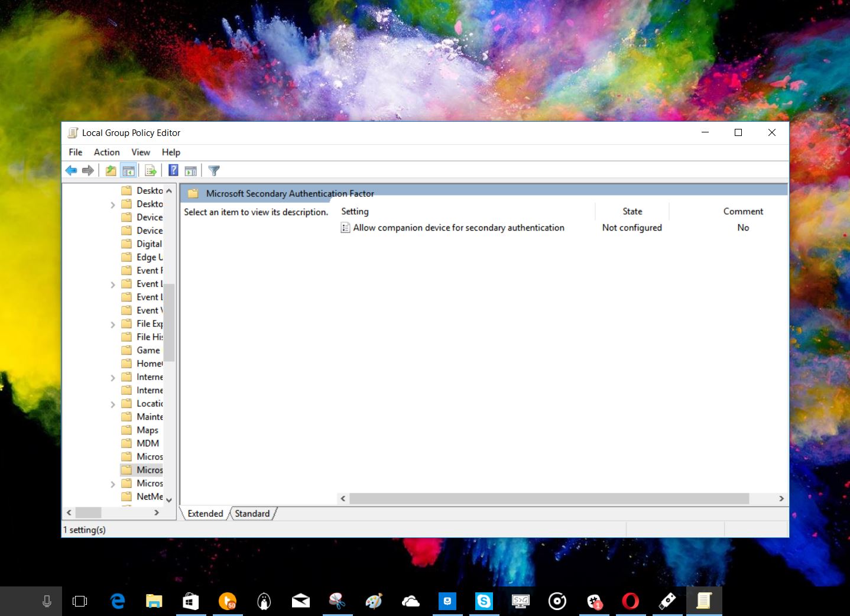The image size is (850, 616).
Task: Click the grey Forward arrow in toolbar
Action: coord(88,171)
